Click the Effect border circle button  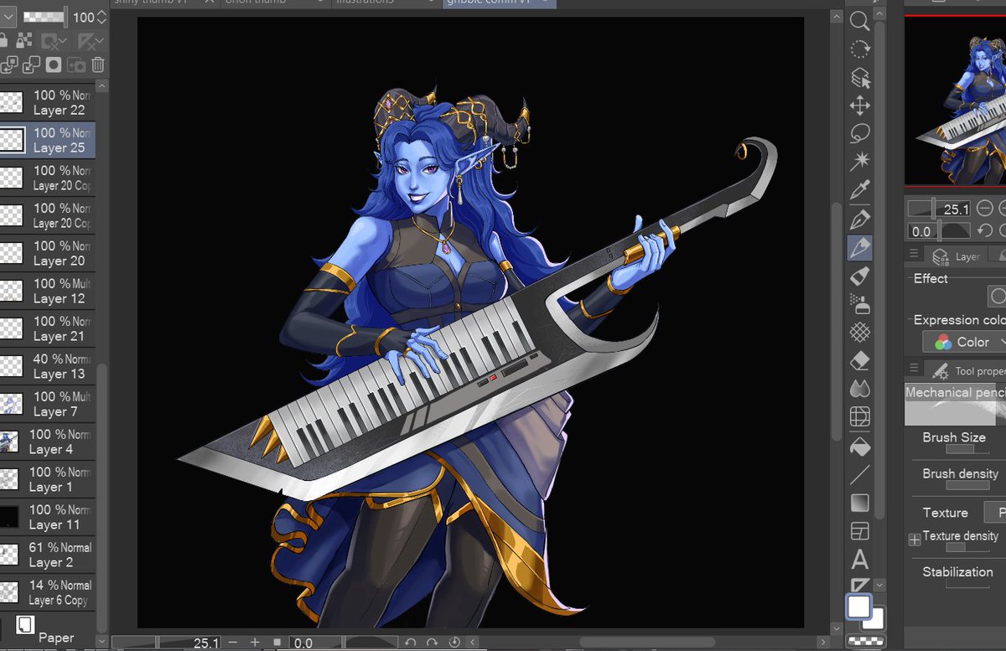pos(997,296)
